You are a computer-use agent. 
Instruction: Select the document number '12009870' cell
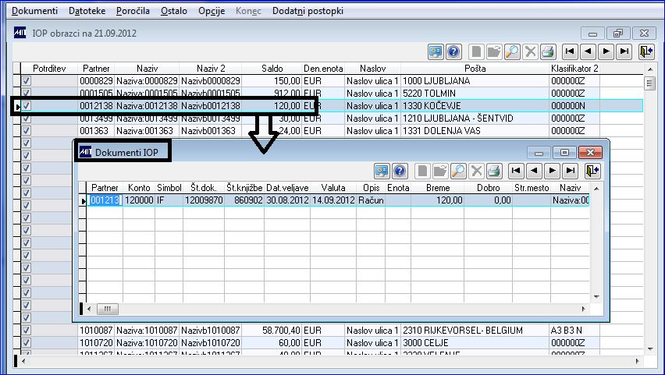[x=204, y=200]
